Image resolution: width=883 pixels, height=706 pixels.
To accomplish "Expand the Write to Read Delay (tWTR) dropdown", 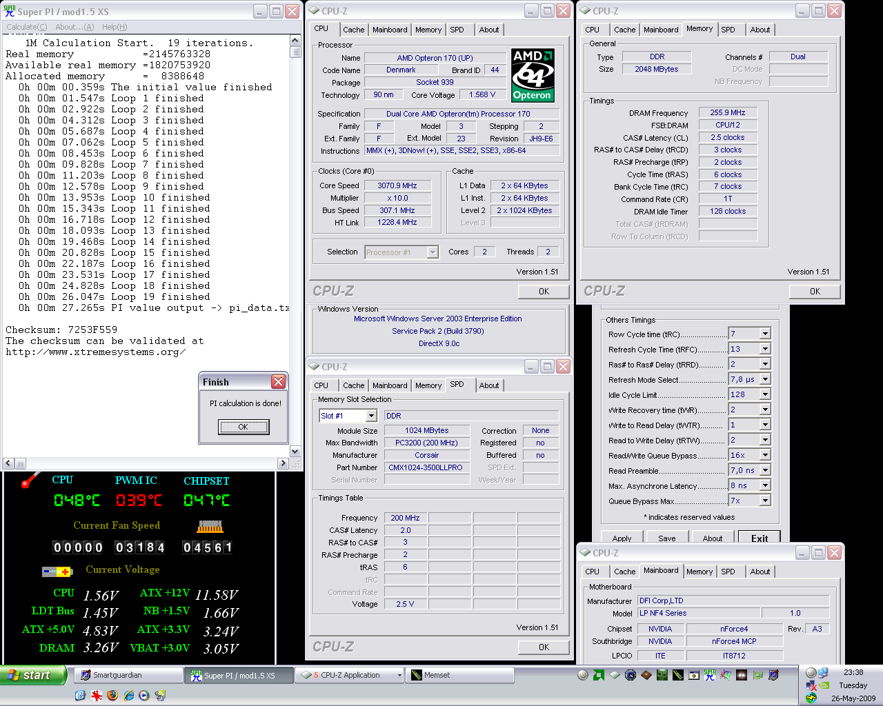I will click(765, 425).
